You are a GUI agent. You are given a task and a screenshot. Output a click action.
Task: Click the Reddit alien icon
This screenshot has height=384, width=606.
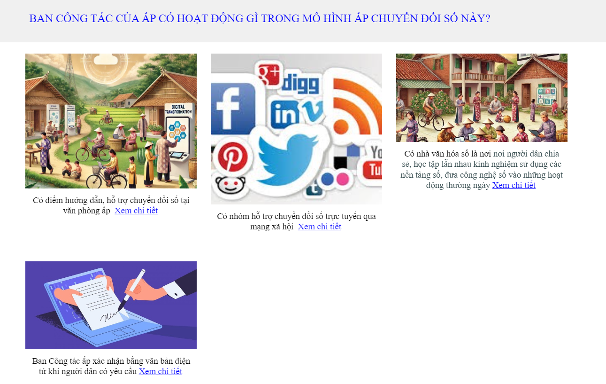pyautogui.click(x=231, y=185)
